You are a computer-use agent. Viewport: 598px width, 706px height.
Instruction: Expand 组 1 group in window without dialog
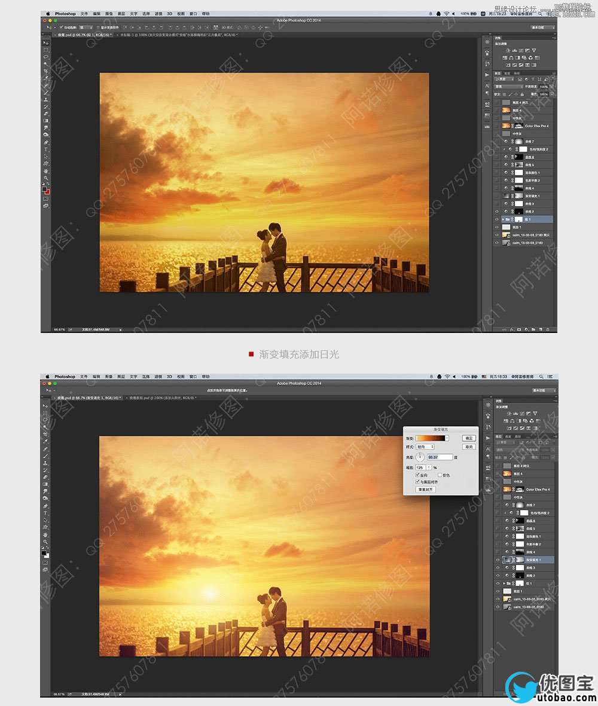pos(503,219)
